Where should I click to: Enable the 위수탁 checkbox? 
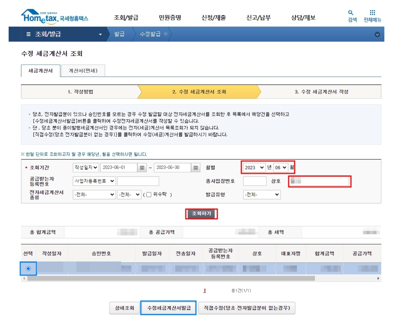point(150,194)
